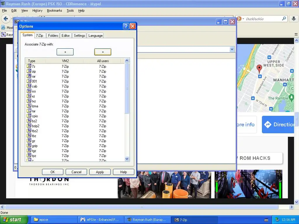Click the file type list scrollbar thumb
299x224 pixels.
tap(127, 89)
